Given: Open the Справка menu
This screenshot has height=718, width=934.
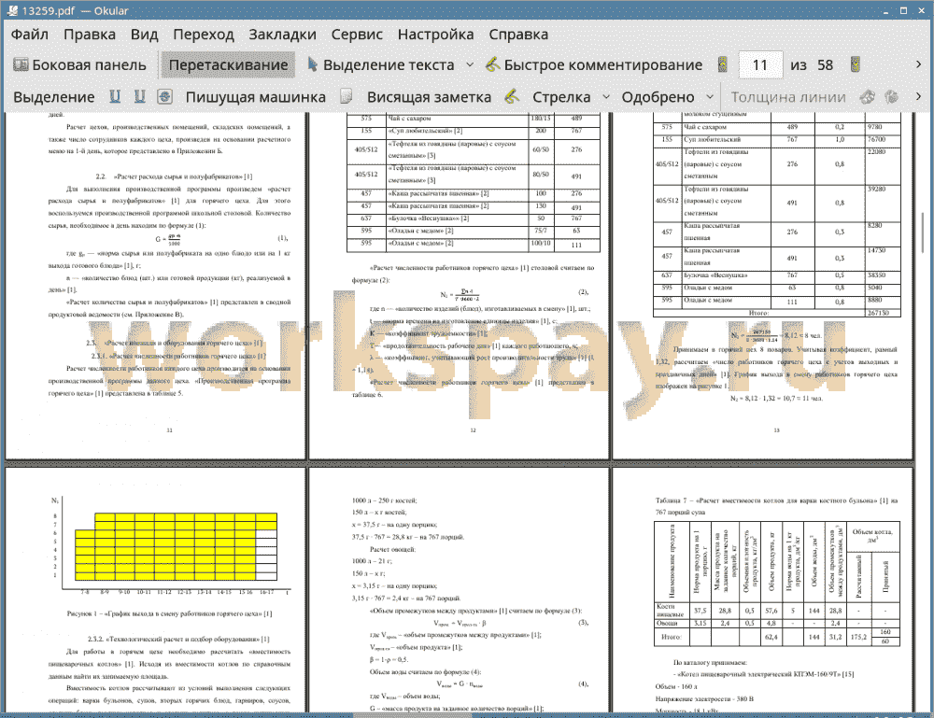Looking at the screenshot, I should pos(518,35).
